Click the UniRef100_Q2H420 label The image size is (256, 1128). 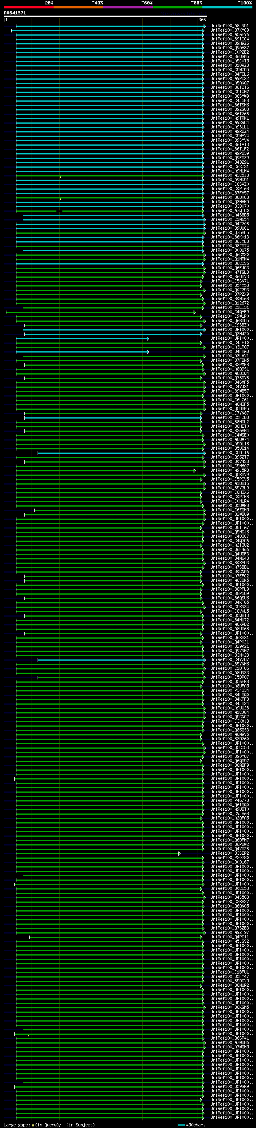pos(230,334)
